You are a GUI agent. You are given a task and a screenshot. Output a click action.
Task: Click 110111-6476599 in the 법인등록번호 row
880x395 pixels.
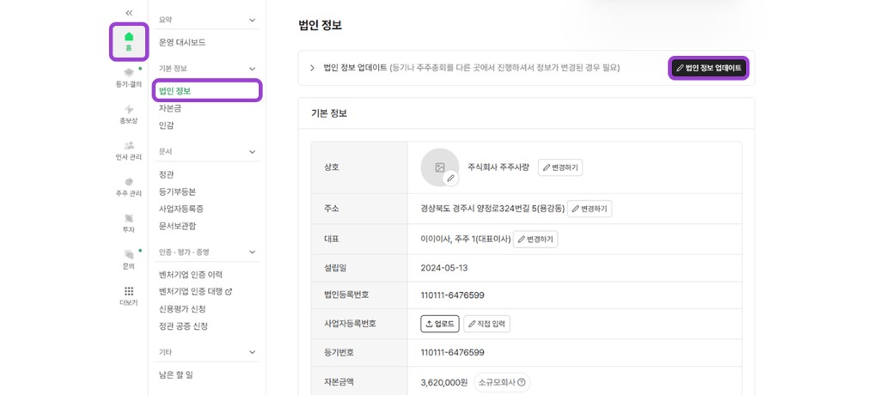(x=452, y=295)
